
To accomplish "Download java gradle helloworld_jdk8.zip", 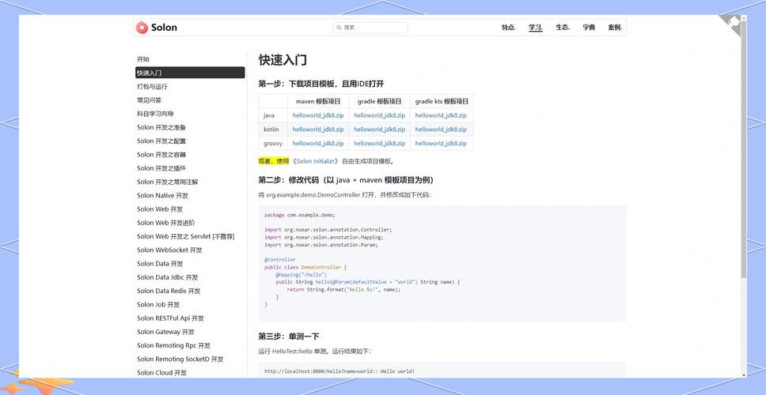I will [380, 115].
